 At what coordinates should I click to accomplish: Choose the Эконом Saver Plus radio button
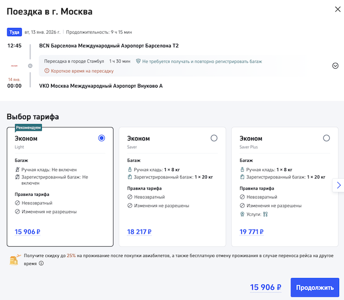pos(326,138)
